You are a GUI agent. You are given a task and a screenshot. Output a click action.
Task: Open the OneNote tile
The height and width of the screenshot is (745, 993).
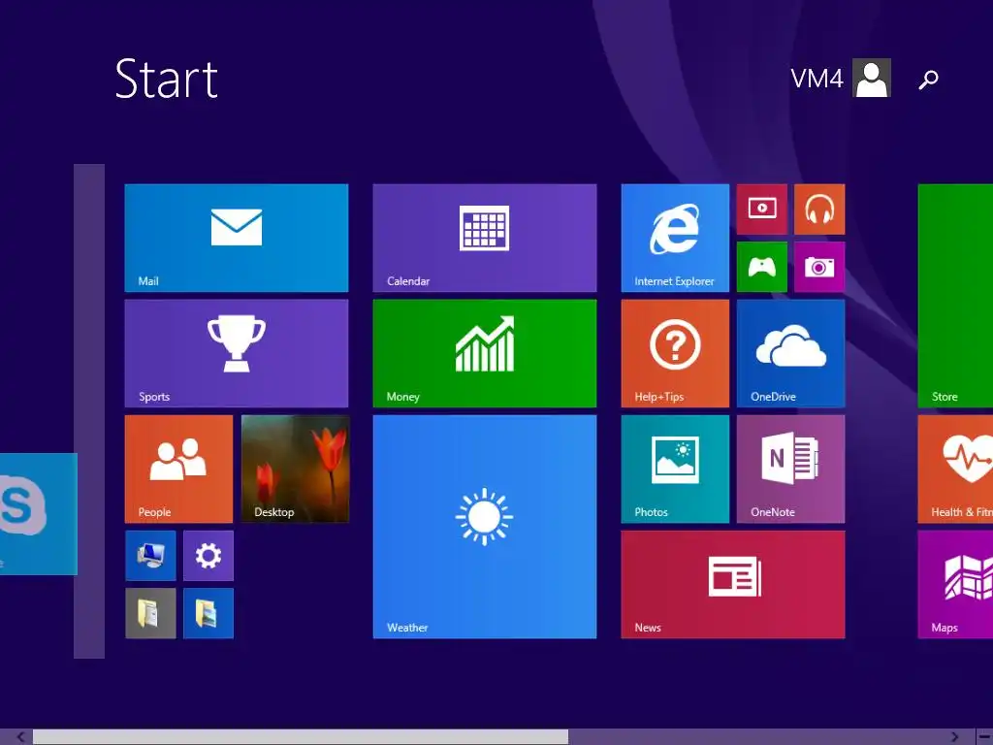coord(791,469)
